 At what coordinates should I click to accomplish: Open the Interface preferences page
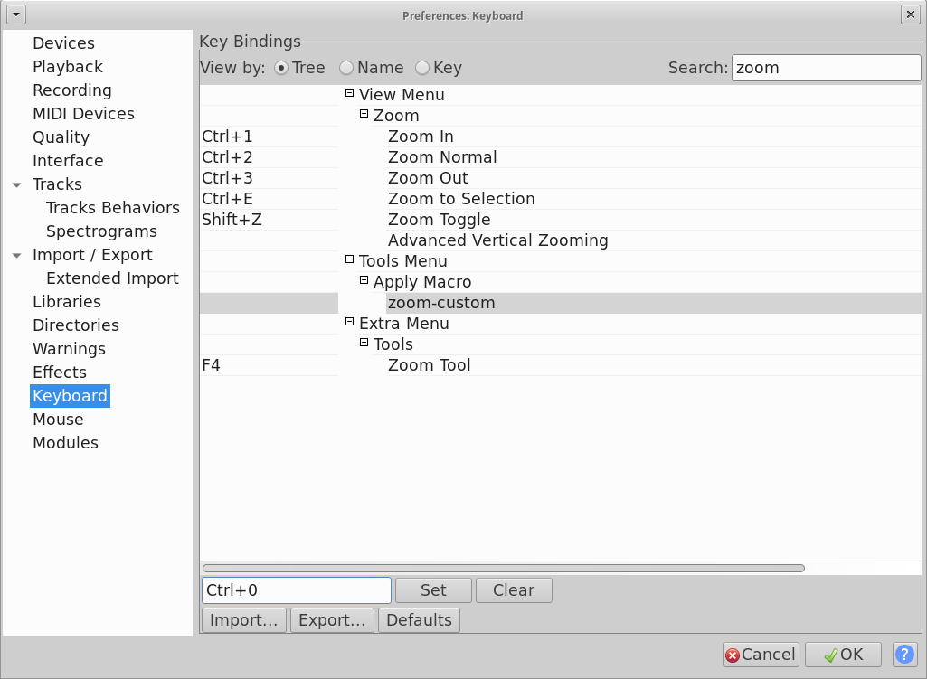[x=68, y=161]
